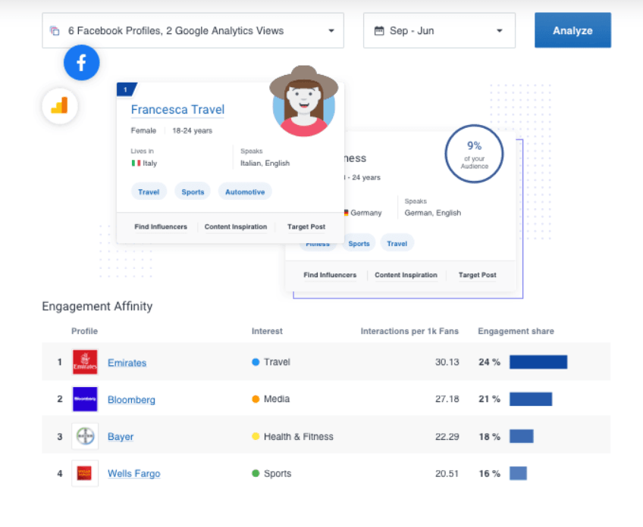Image resolution: width=643 pixels, height=527 pixels.
Task: Open the Bloomberg profile link
Action: 131,400
